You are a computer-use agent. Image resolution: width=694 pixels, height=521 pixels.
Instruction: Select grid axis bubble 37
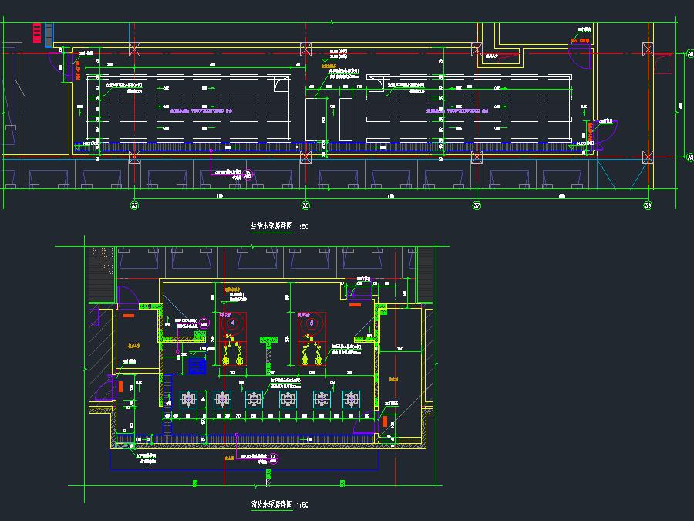pyautogui.click(x=477, y=205)
